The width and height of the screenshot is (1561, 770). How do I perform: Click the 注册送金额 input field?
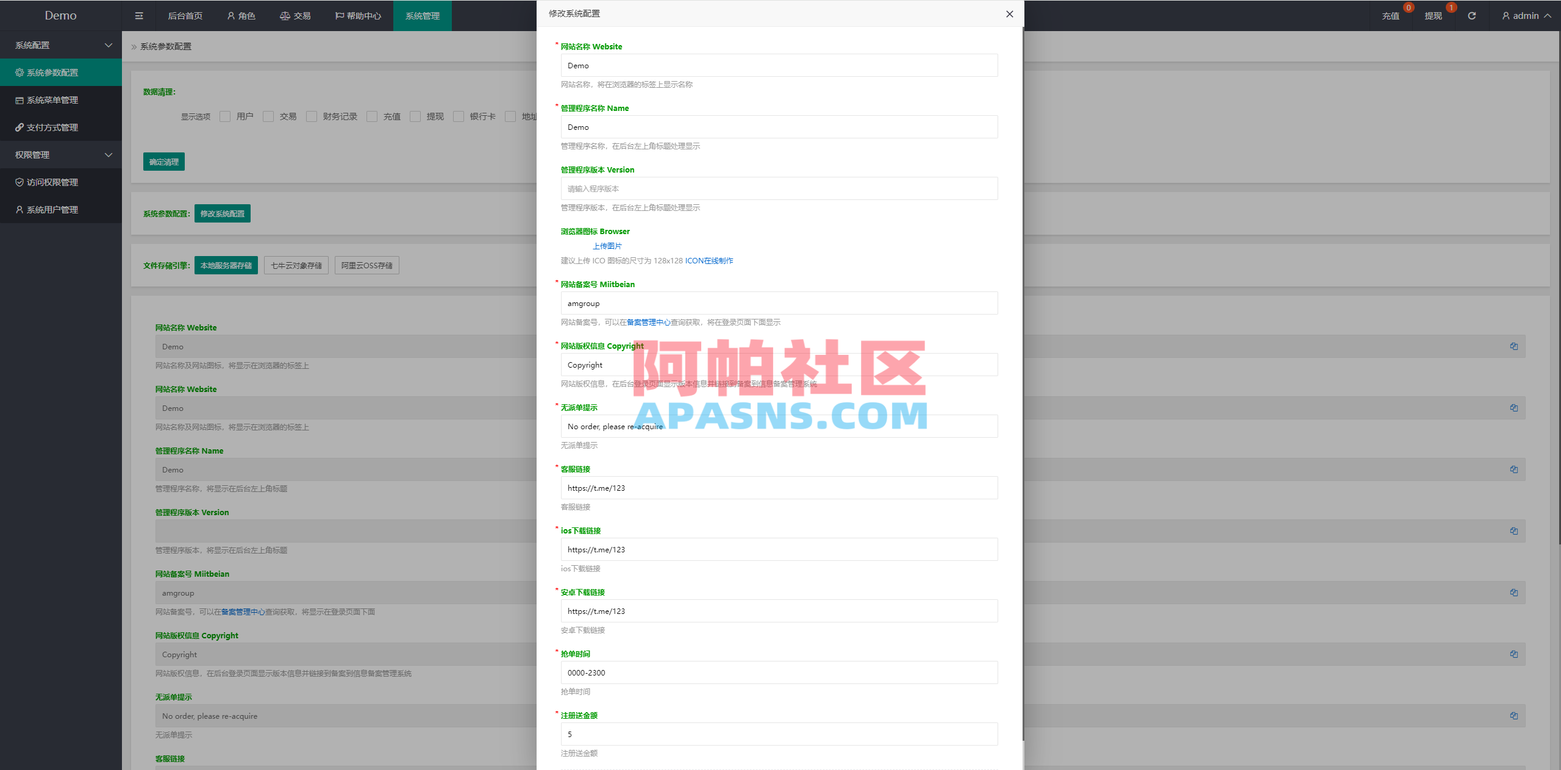[779, 734]
